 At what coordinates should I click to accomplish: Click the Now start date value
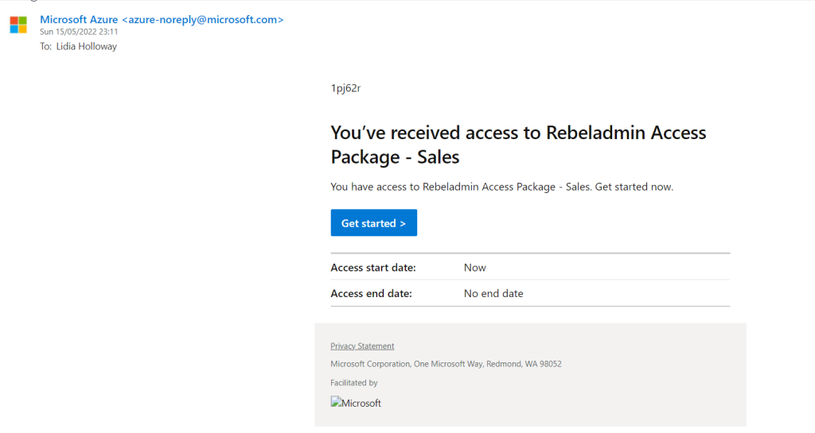[475, 268]
